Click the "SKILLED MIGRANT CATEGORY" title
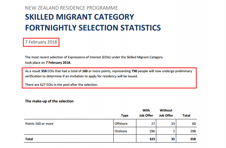This screenshot has width=226, height=148. coord(79,17)
